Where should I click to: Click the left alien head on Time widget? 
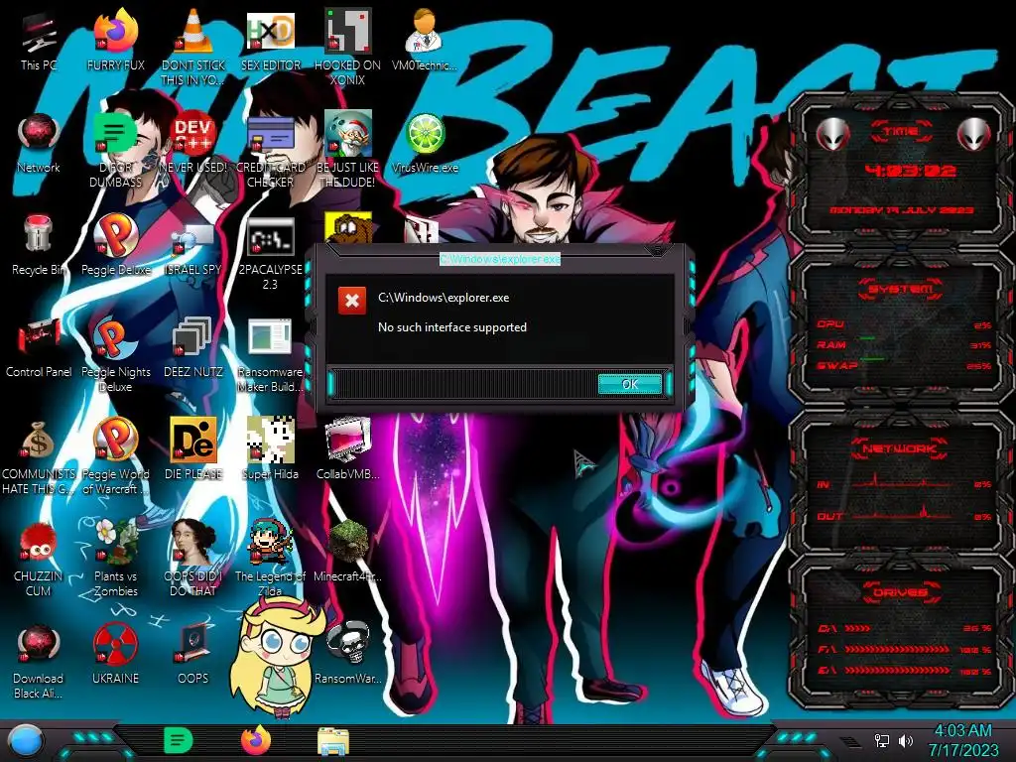point(833,134)
